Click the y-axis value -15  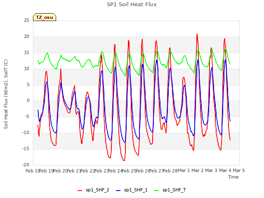pos(26,148)
